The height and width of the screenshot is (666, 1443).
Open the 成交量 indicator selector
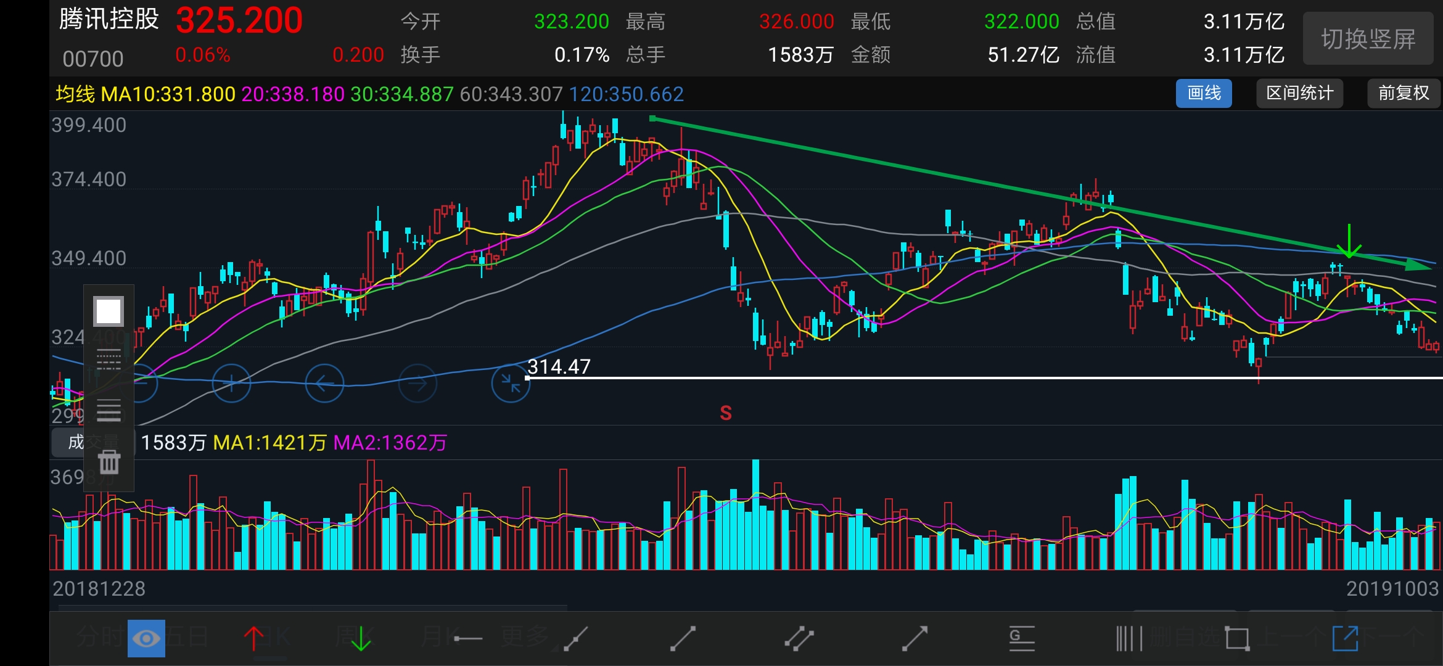click(x=92, y=442)
